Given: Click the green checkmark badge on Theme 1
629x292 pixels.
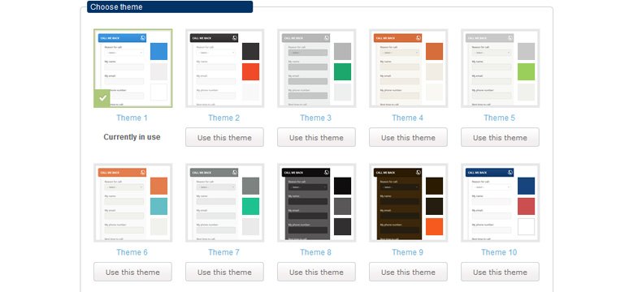Looking at the screenshot, I should 102,98.
